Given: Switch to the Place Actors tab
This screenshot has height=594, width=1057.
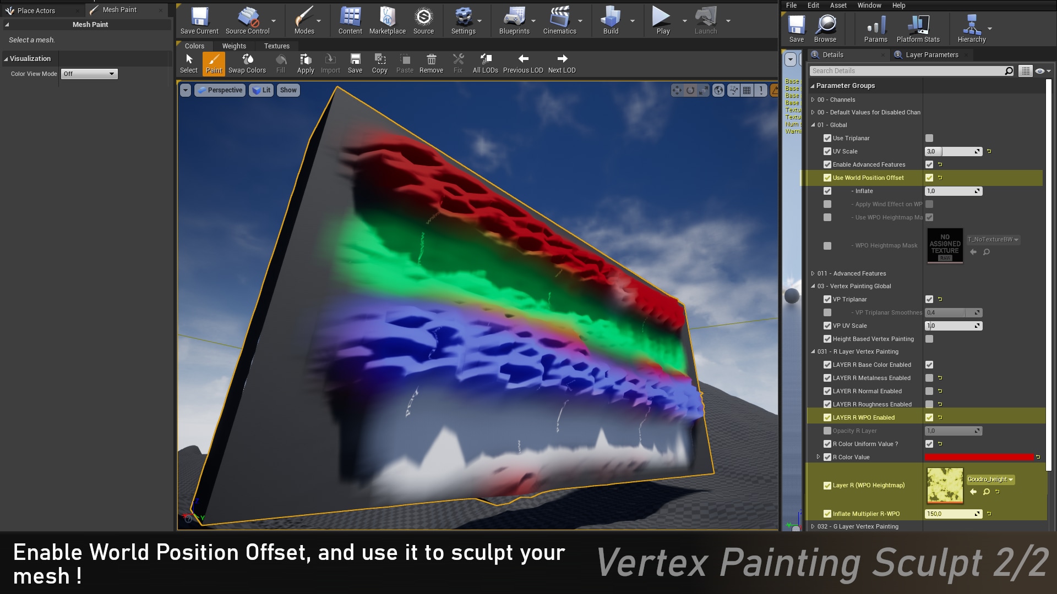Looking at the screenshot, I should coord(36,10).
